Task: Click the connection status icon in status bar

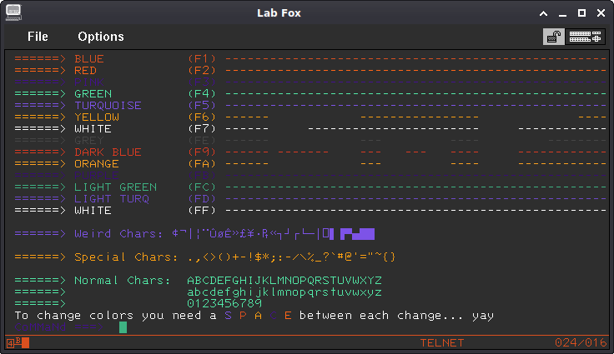Action: coord(18,343)
